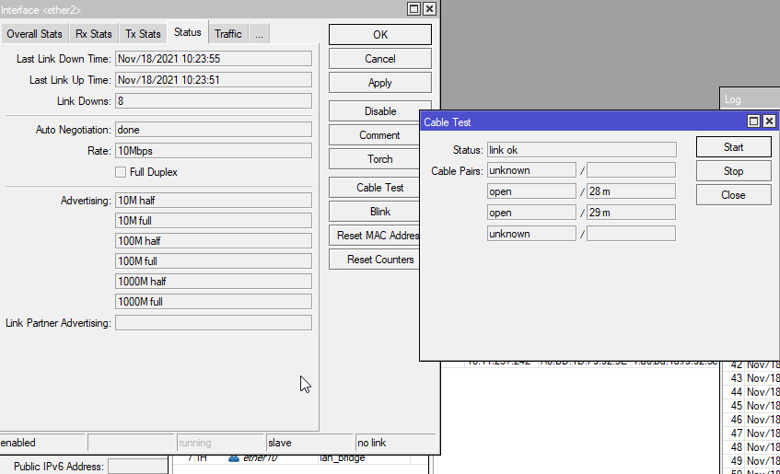
Task: Click the 'no link' status bar entry
Action: coord(395,443)
